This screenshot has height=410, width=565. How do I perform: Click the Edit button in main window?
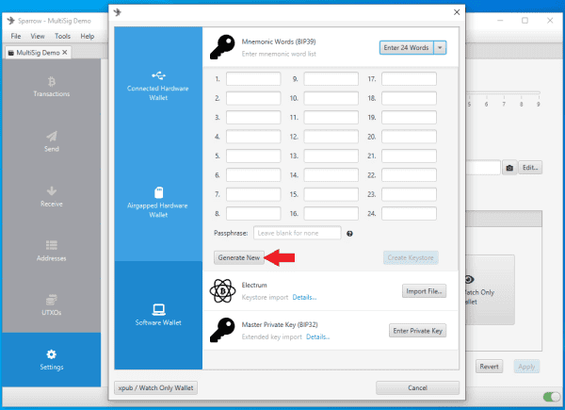(530, 168)
